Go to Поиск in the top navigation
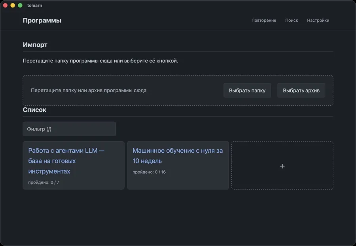Screen dimensions: 356x246 (x=292, y=21)
